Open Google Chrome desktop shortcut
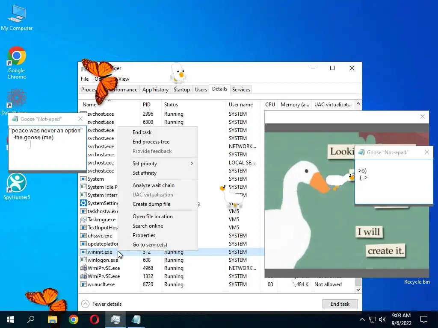Screen dimensions: 438x328 17,63
